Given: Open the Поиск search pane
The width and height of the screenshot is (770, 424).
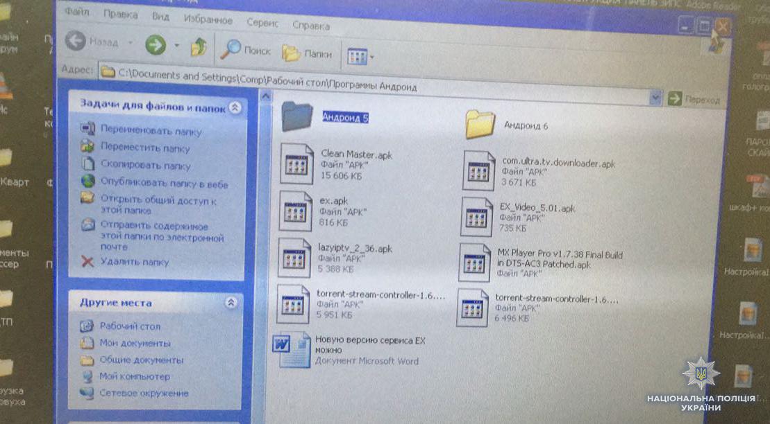Looking at the screenshot, I should [x=245, y=50].
